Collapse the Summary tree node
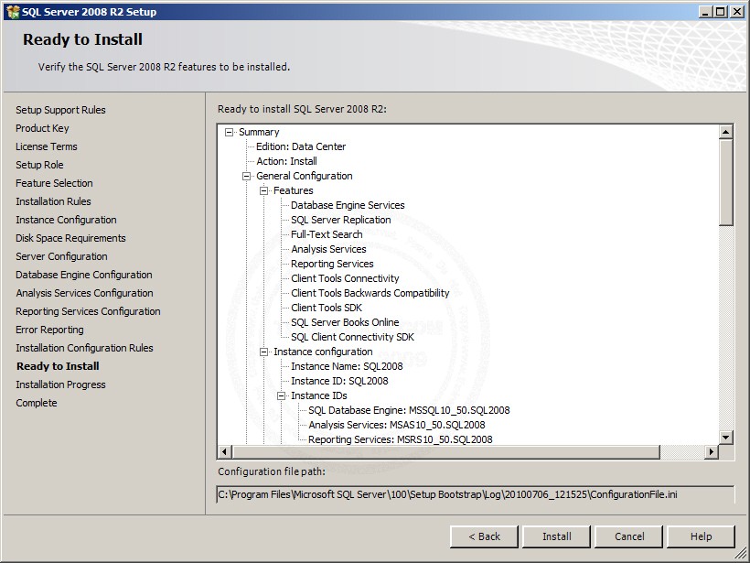Image resolution: width=750 pixels, height=563 pixels. (x=230, y=132)
